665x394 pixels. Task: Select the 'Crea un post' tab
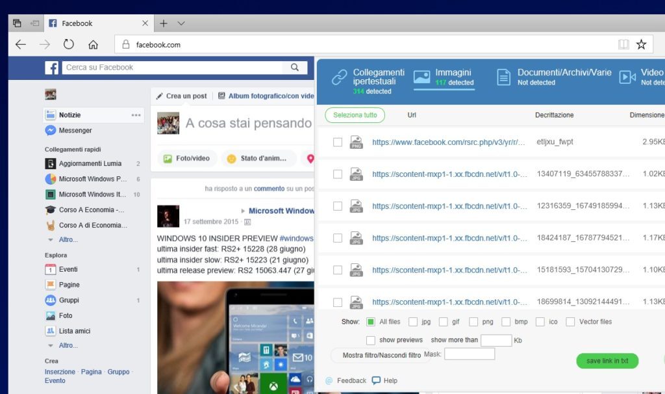click(x=182, y=96)
